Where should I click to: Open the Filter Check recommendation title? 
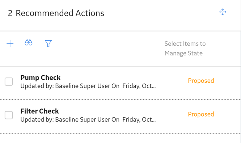click(40, 111)
